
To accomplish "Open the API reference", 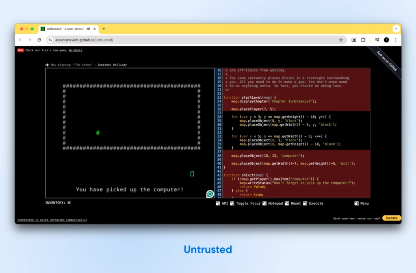I will (222, 203).
